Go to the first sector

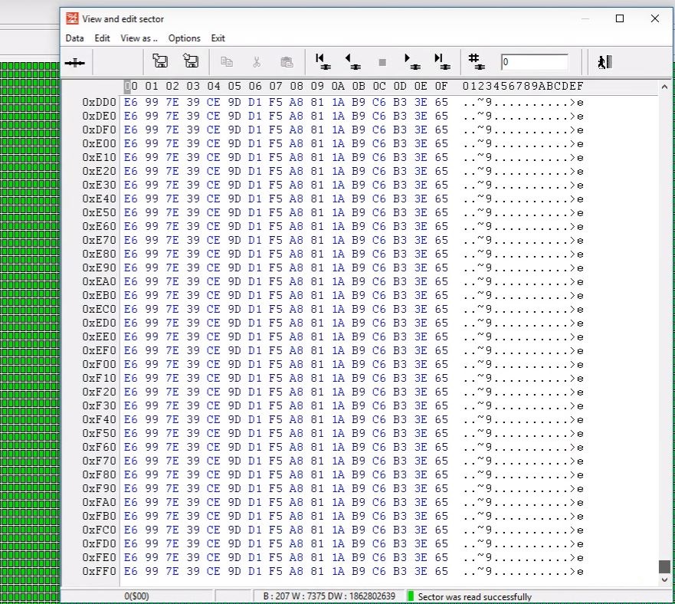pos(322,61)
